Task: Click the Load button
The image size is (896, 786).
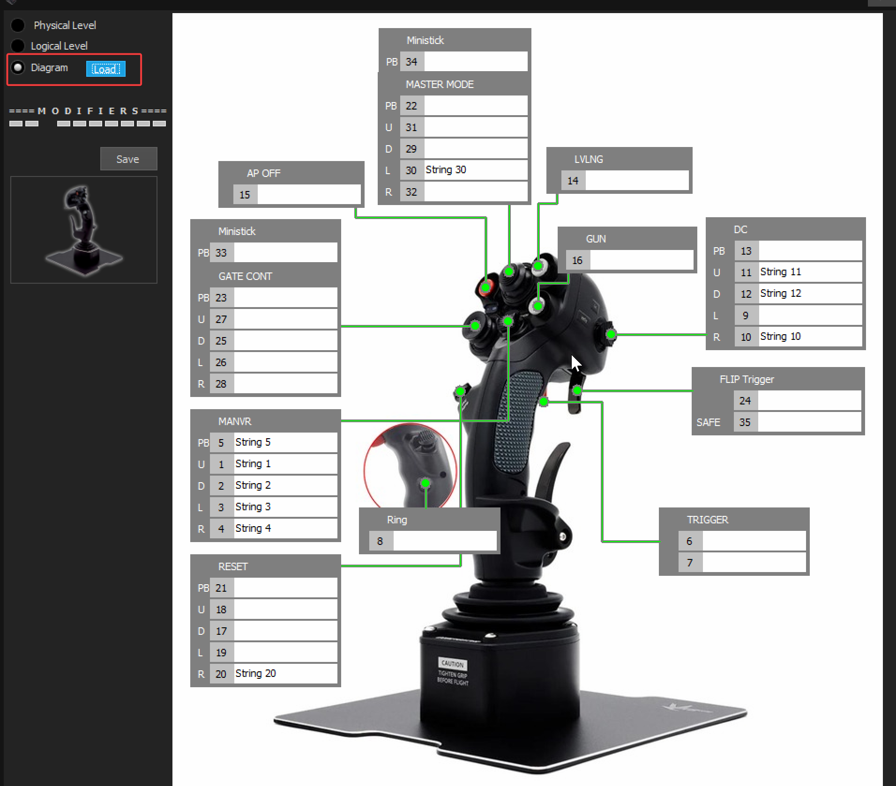Action: click(106, 69)
